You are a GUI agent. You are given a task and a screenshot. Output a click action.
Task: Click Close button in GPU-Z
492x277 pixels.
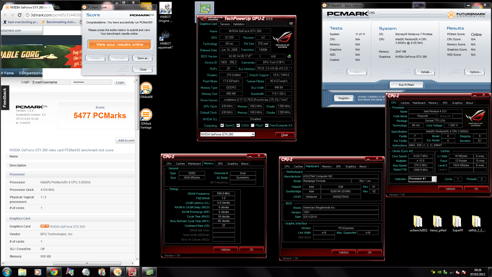pos(284,135)
